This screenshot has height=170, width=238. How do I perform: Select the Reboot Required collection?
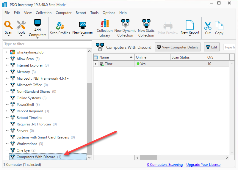[30, 111]
